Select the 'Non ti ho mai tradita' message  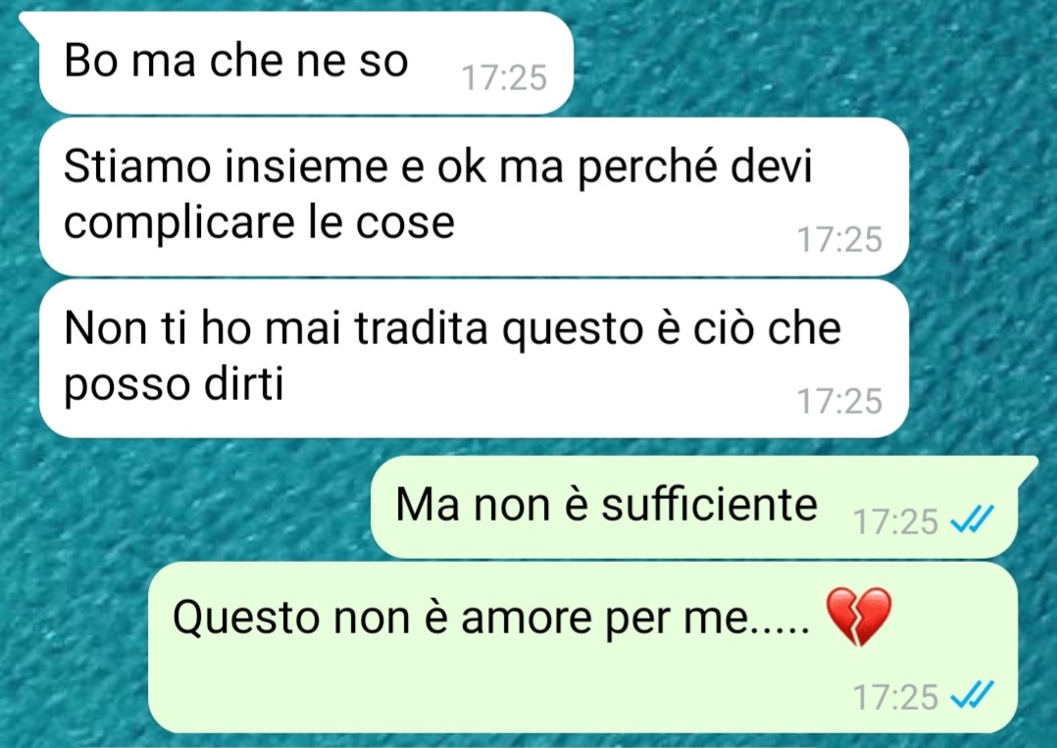(474, 359)
